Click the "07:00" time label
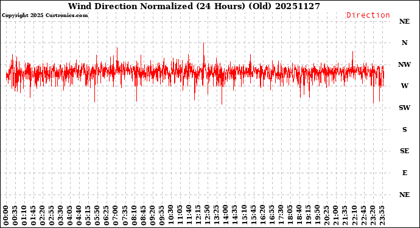The width and height of the screenshot is (420, 228). tap(116, 216)
